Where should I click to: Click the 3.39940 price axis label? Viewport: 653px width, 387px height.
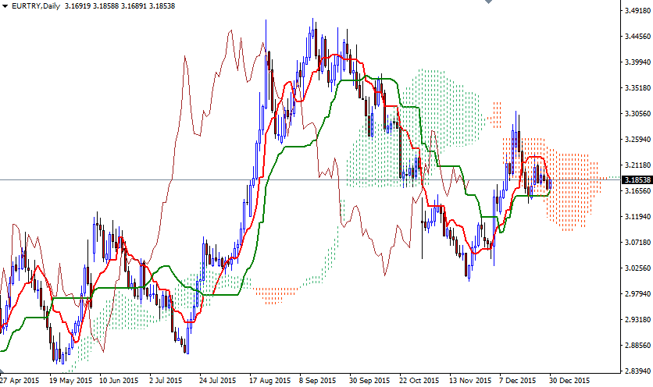(x=637, y=62)
